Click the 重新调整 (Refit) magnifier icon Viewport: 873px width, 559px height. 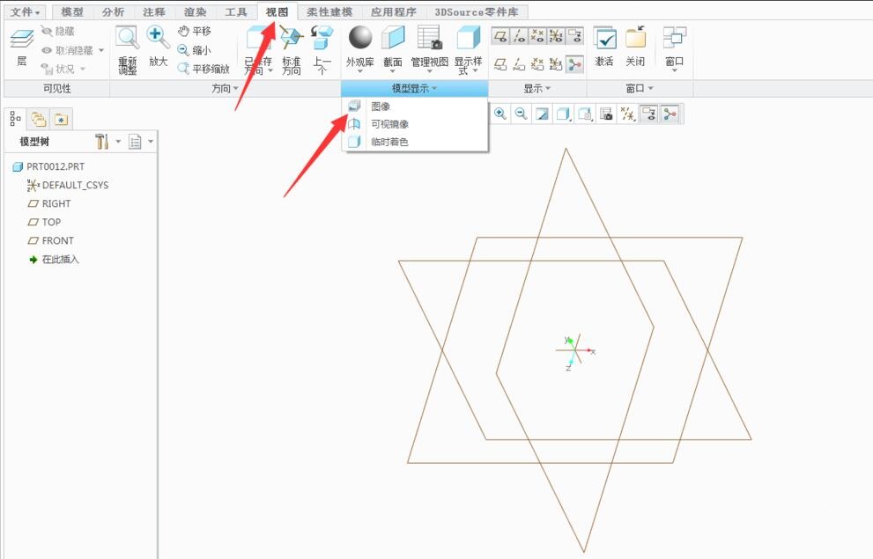click(128, 40)
